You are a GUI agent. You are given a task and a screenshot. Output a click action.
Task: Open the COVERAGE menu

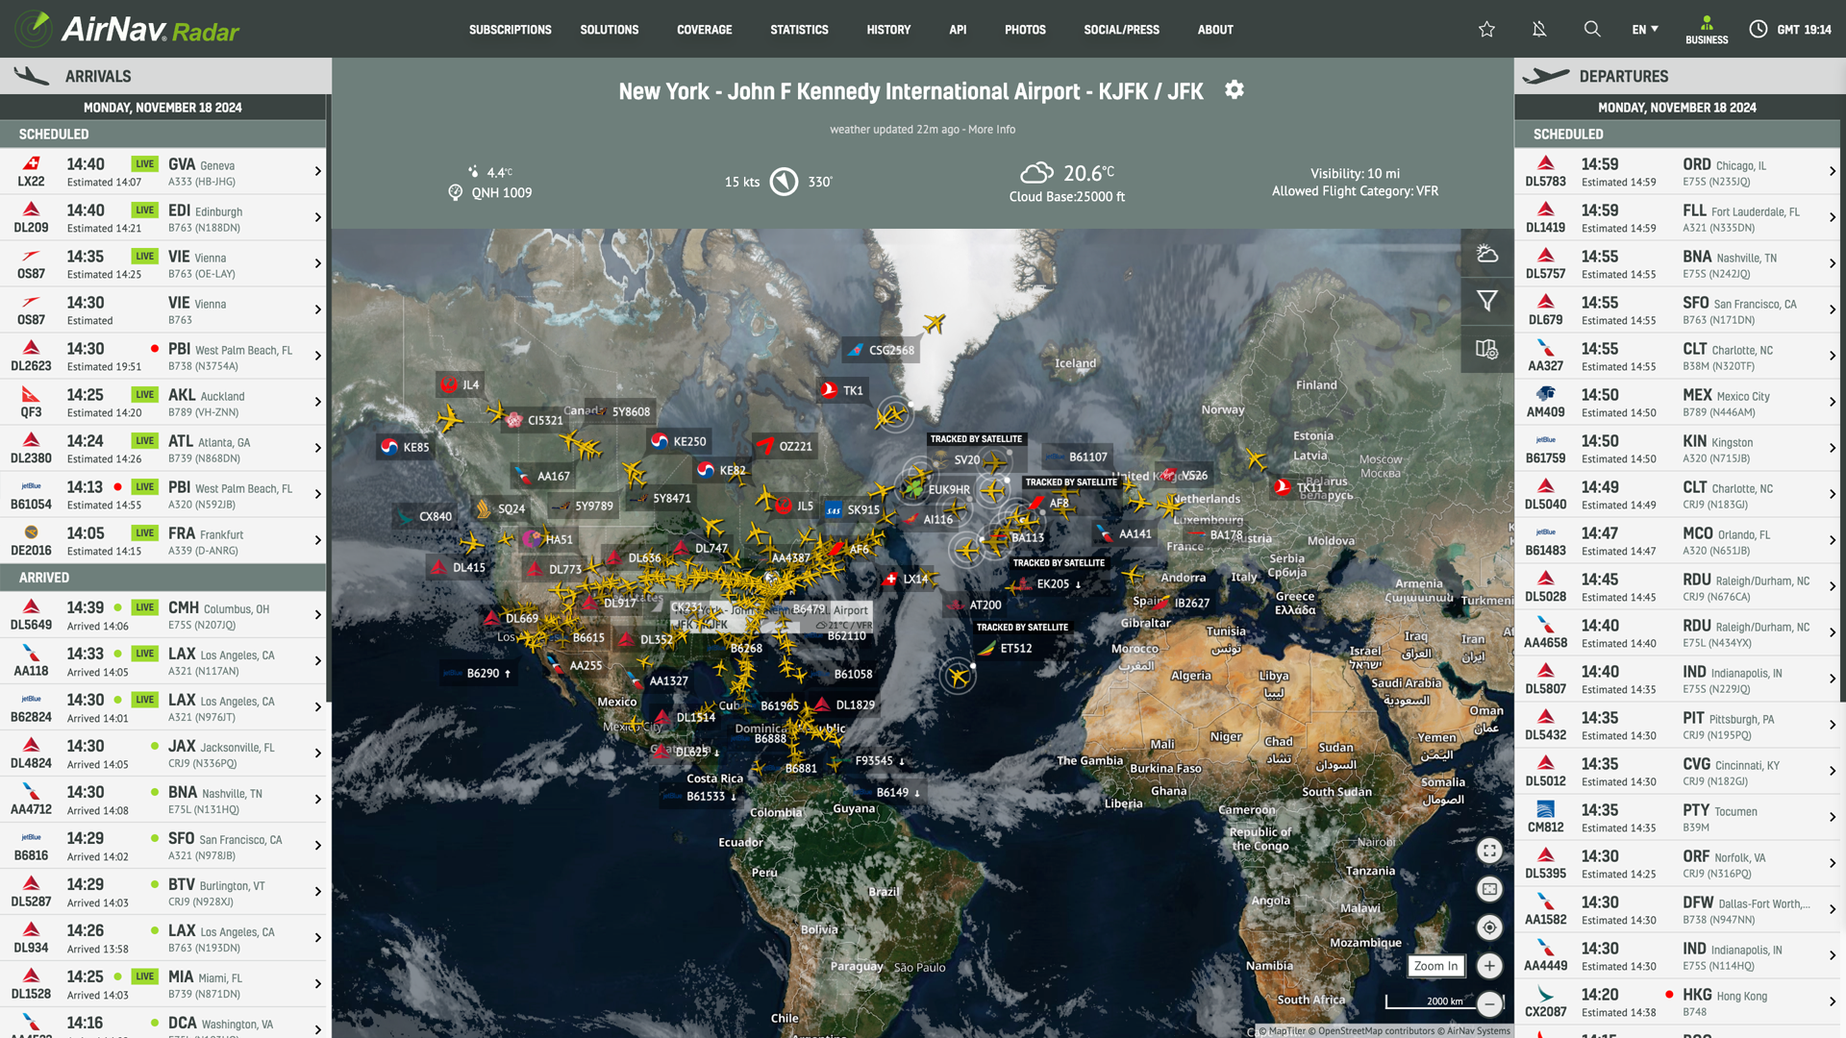tap(704, 30)
